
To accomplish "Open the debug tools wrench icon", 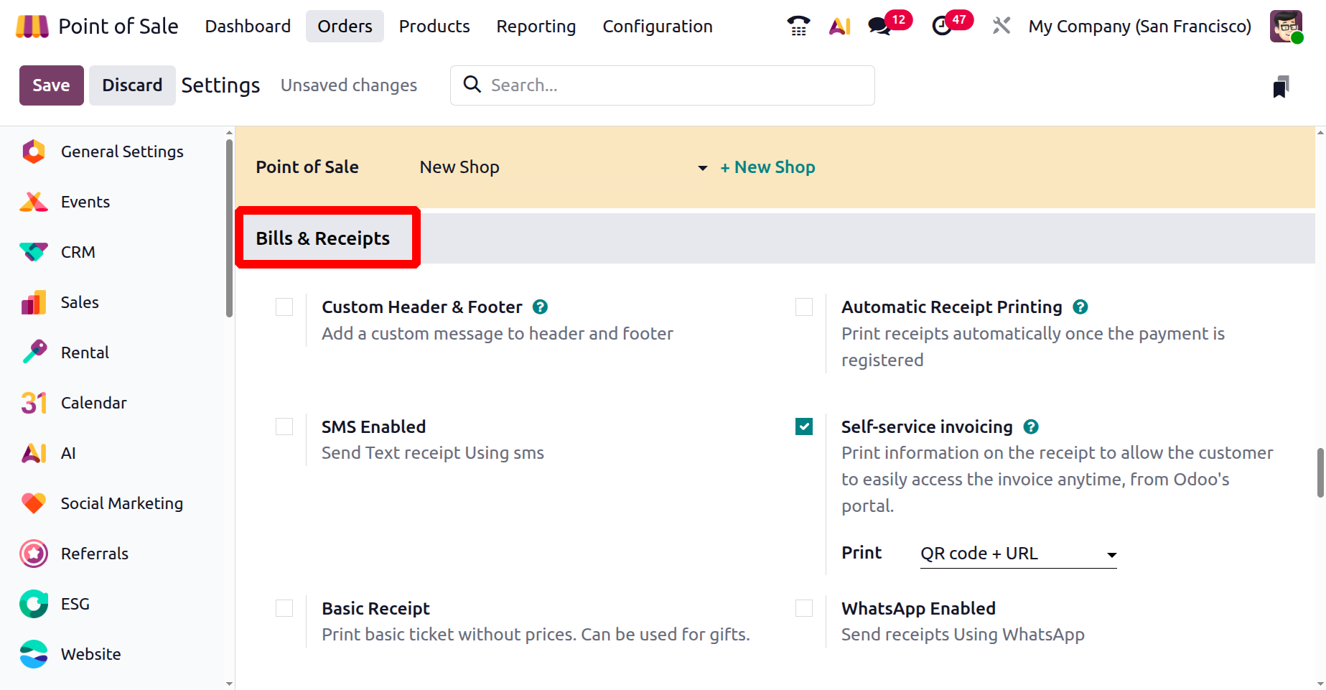I will 1001,27.
